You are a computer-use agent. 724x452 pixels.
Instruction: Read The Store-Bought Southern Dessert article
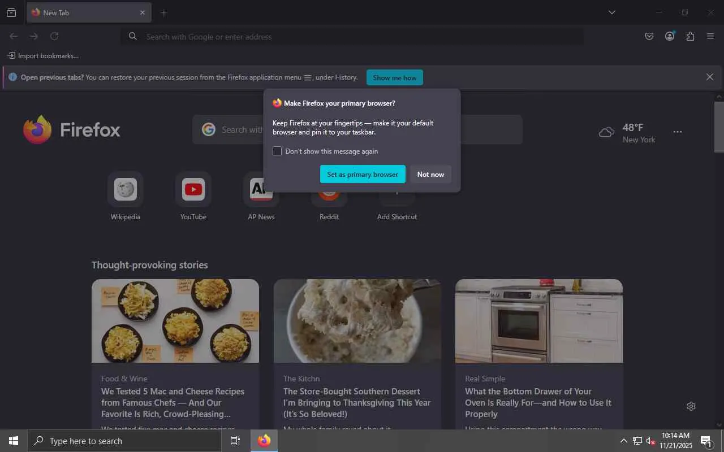[x=357, y=402]
